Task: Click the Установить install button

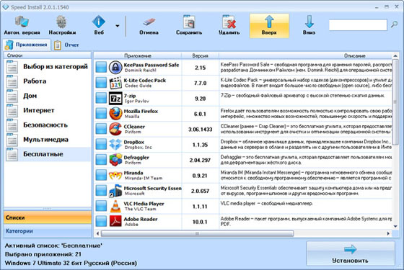Action: (351, 253)
